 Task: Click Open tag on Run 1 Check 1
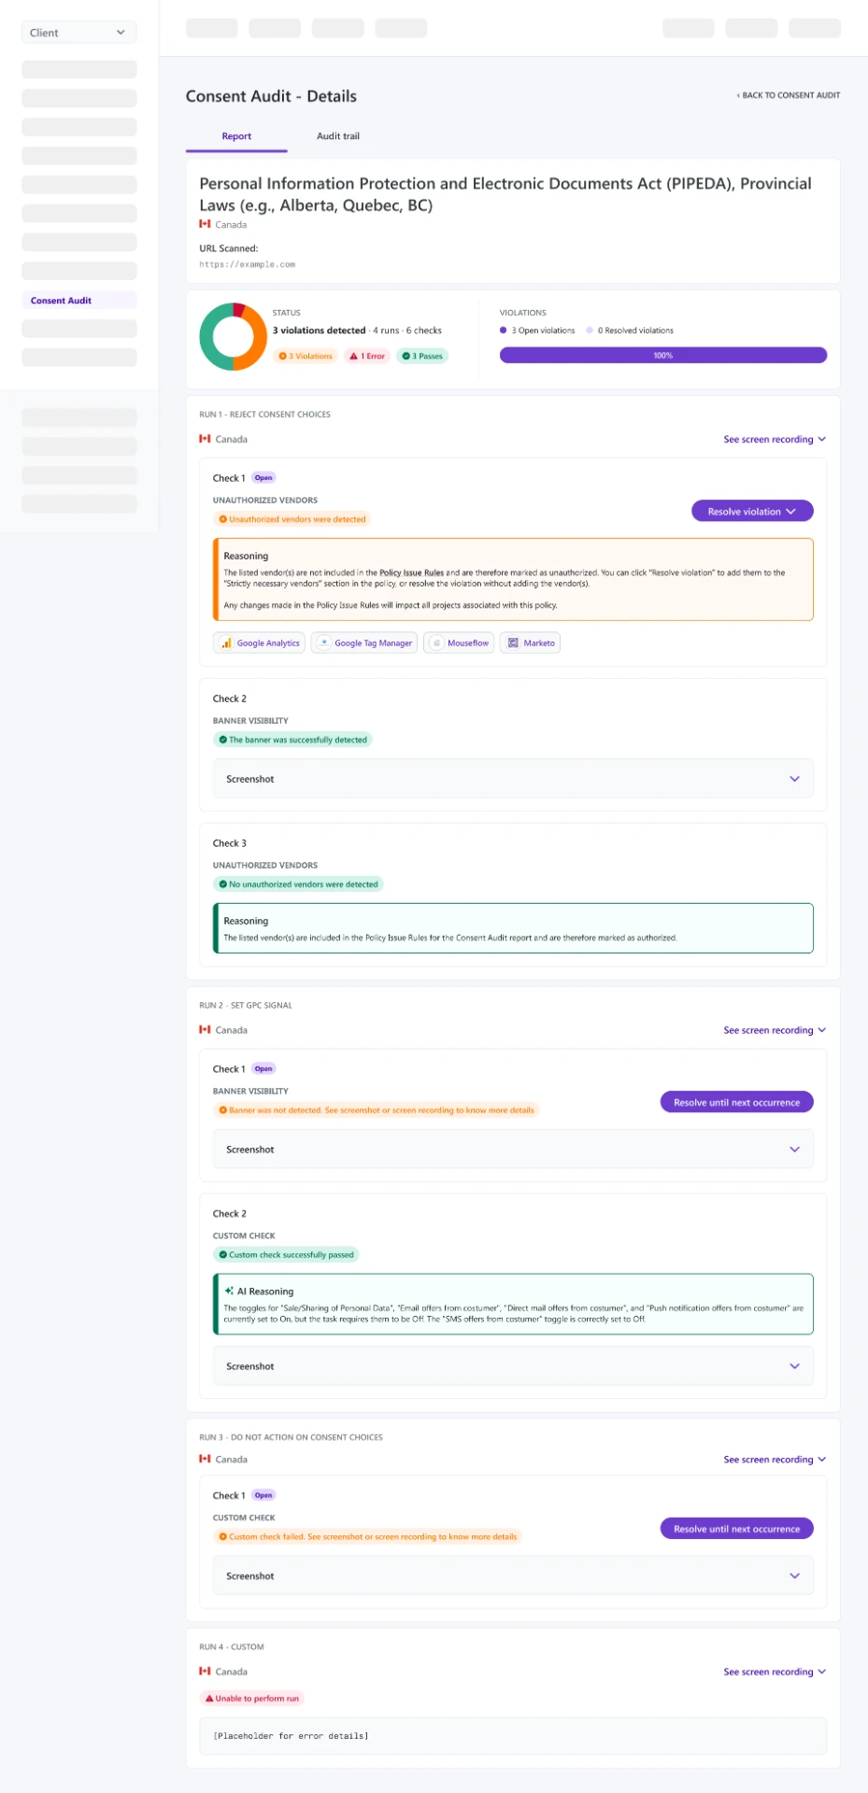coord(263,478)
